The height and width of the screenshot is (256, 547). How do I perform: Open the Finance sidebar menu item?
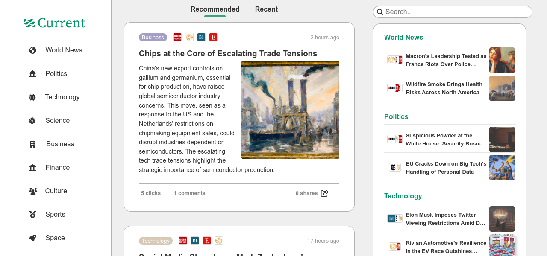click(x=57, y=168)
